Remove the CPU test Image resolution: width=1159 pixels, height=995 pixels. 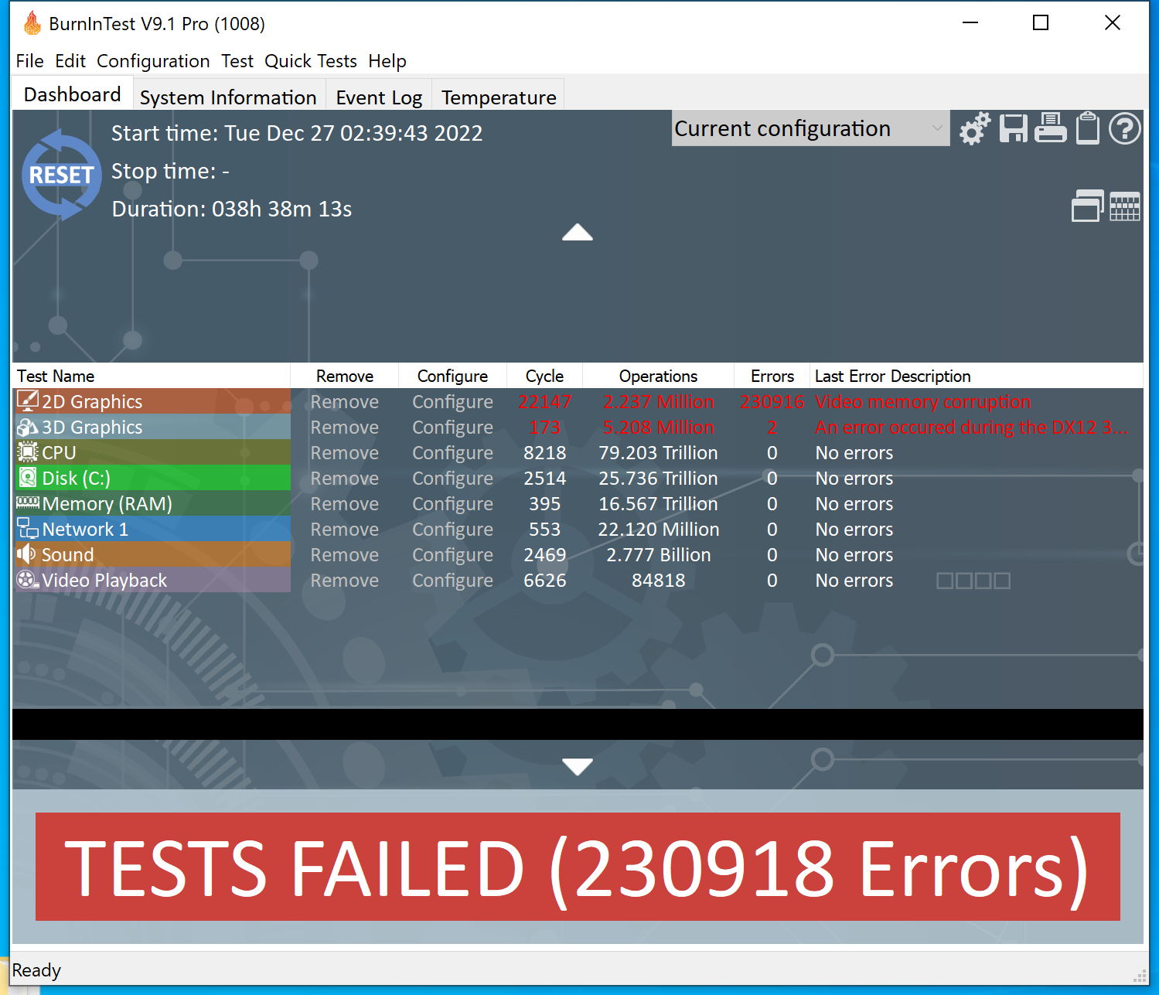point(345,453)
